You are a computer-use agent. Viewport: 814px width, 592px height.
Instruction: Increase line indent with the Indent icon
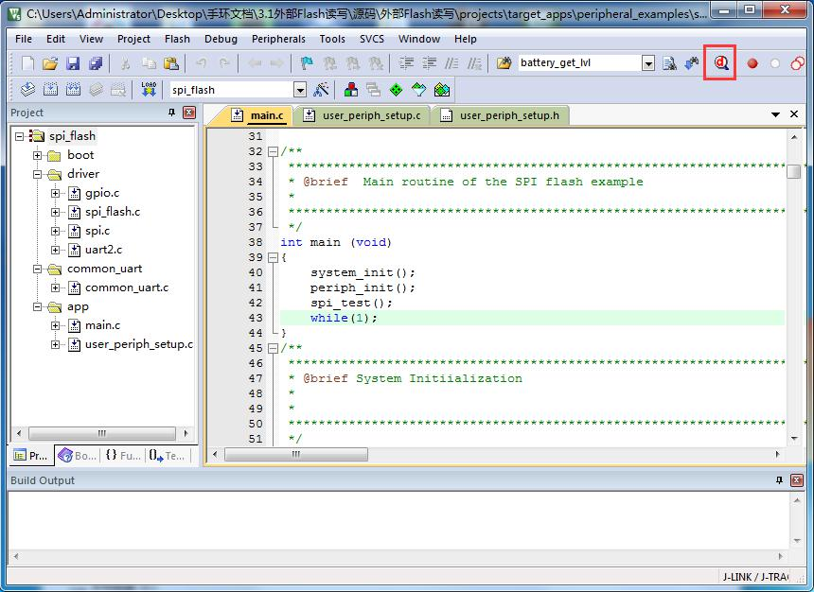[x=406, y=63]
